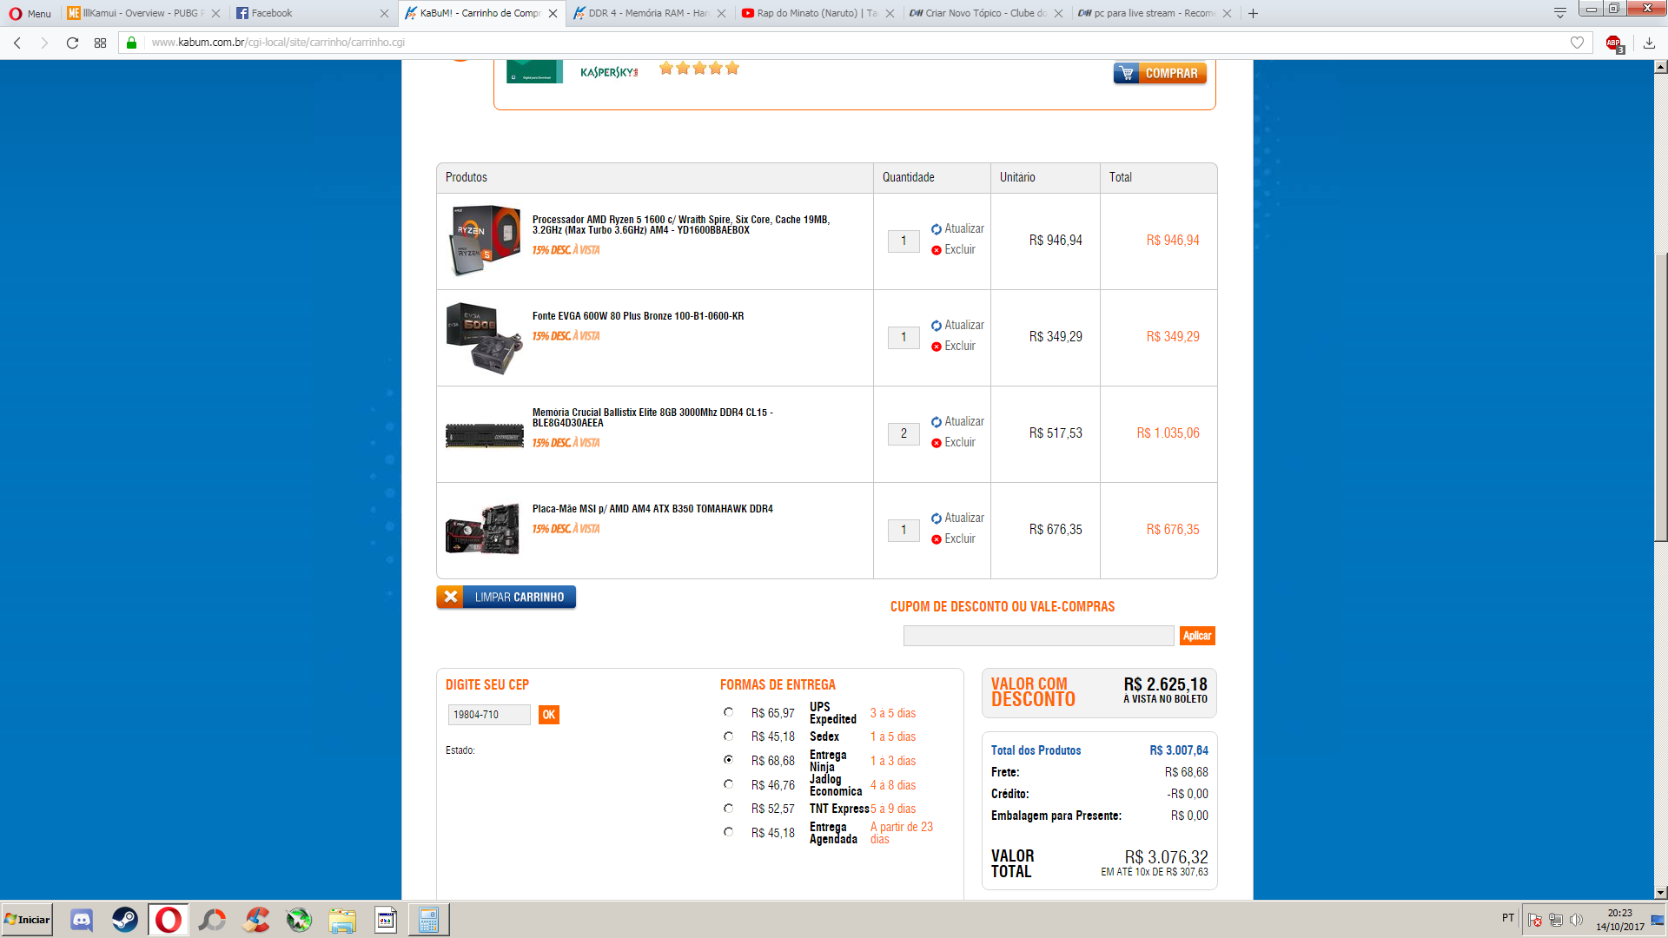Screen dimensions: 1668x938
Task: Click the PT language indicator
Action: (1508, 918)
